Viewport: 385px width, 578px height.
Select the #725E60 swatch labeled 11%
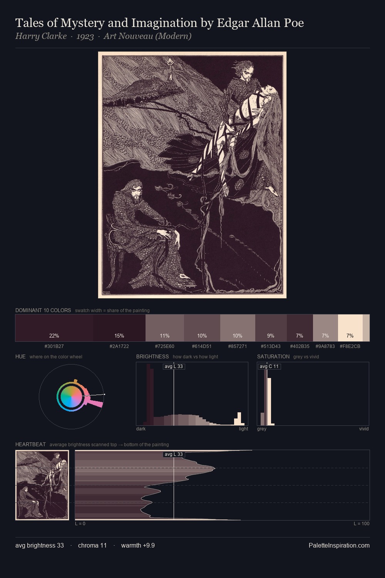coord(165,328)
